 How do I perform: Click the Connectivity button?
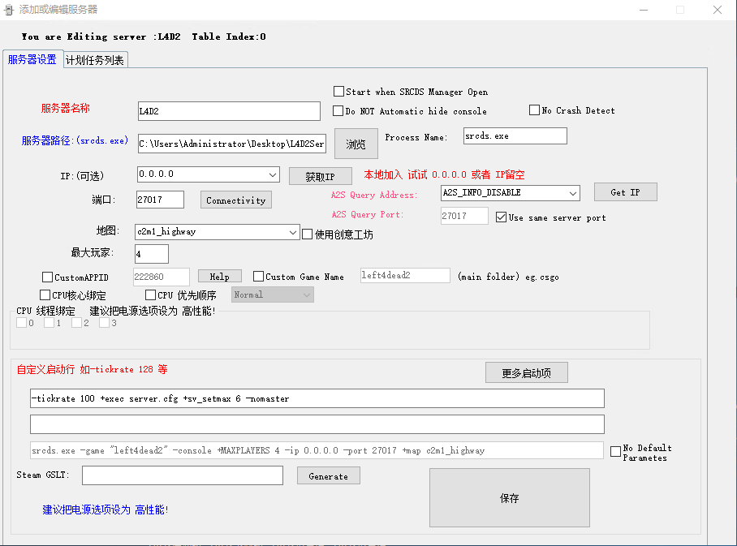(x=235, y=200)
